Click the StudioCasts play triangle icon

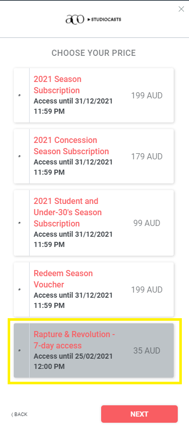pos(88,19)
